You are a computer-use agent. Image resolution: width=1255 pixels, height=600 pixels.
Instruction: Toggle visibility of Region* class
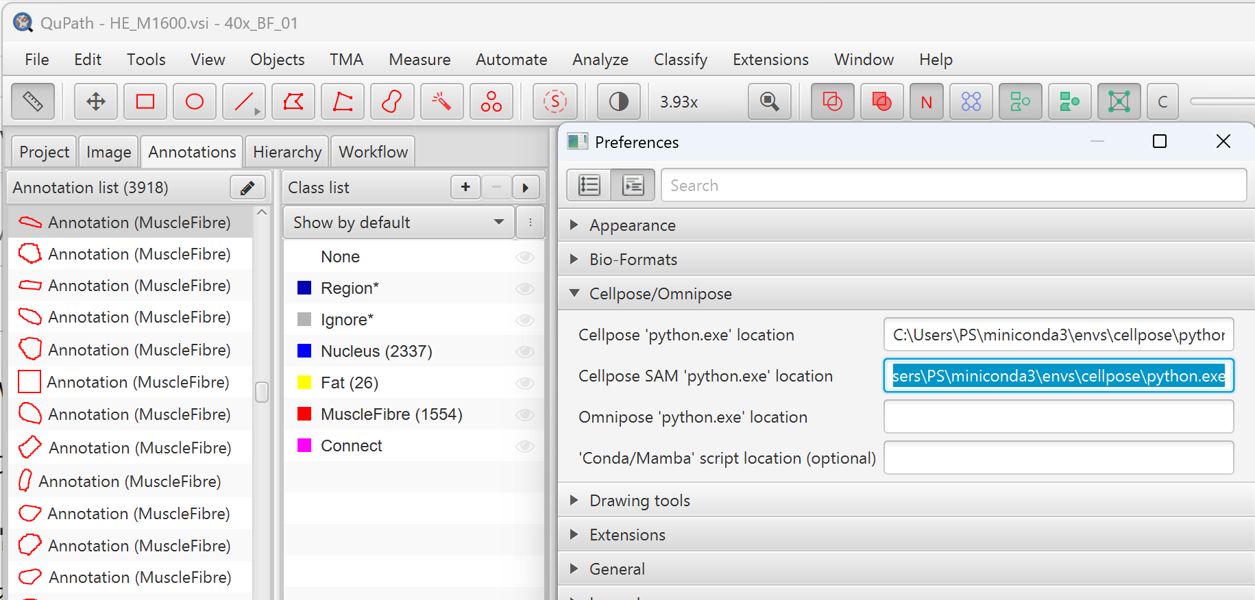pos(525,288)
